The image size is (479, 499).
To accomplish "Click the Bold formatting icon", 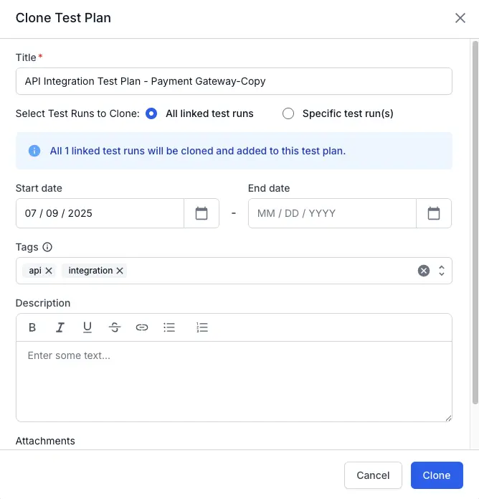I will point(32,327).
